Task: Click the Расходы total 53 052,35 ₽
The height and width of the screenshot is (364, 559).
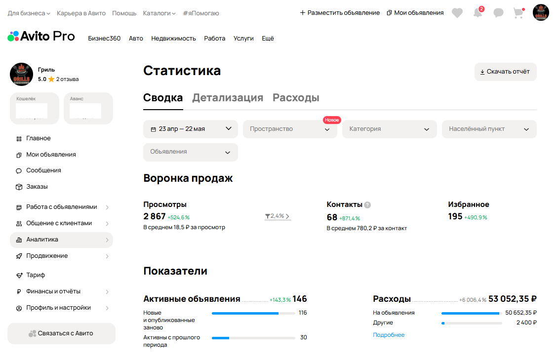Action: click(x=512, y=299)
